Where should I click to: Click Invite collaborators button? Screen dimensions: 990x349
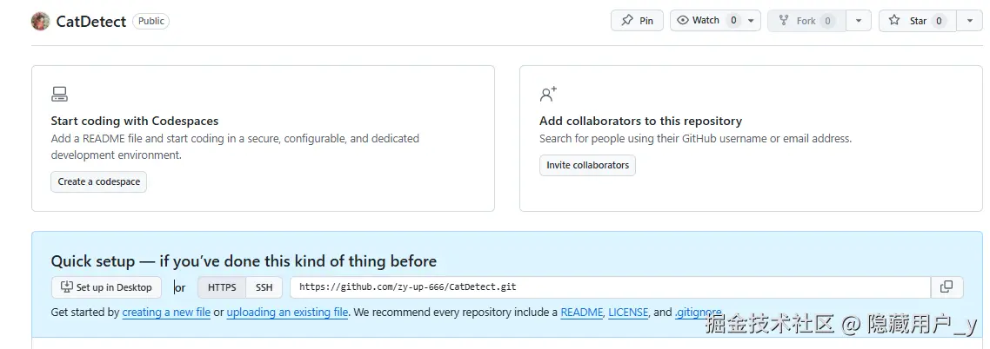(587, 165)
